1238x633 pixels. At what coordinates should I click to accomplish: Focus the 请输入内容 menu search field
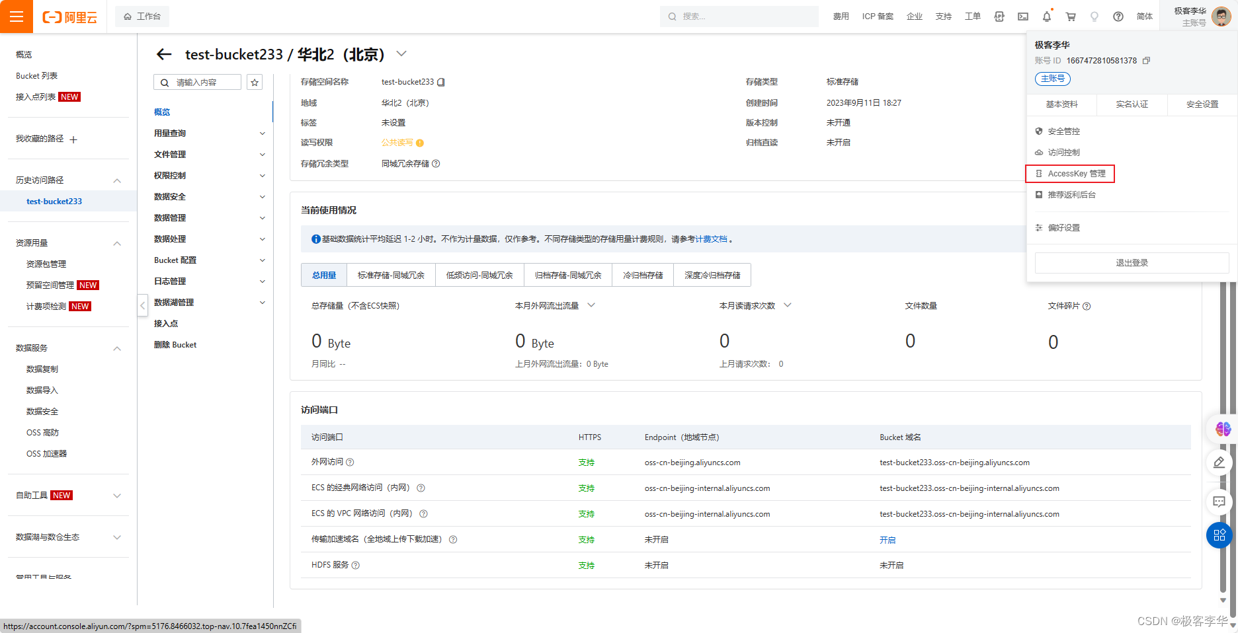(x=198, y=82)
